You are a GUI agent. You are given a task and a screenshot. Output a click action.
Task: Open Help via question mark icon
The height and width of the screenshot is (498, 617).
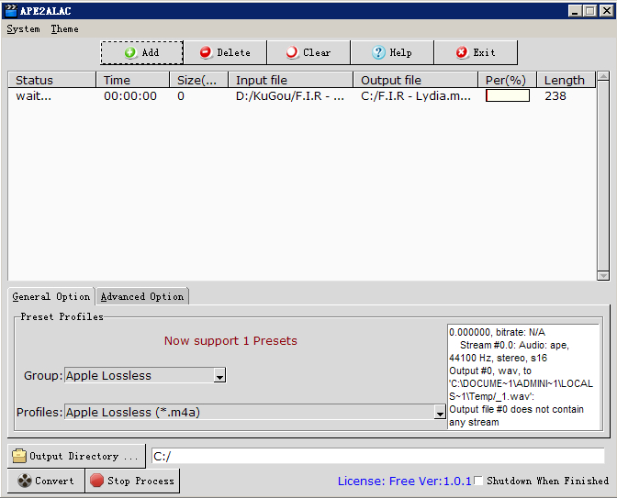[x=392, y=52]
